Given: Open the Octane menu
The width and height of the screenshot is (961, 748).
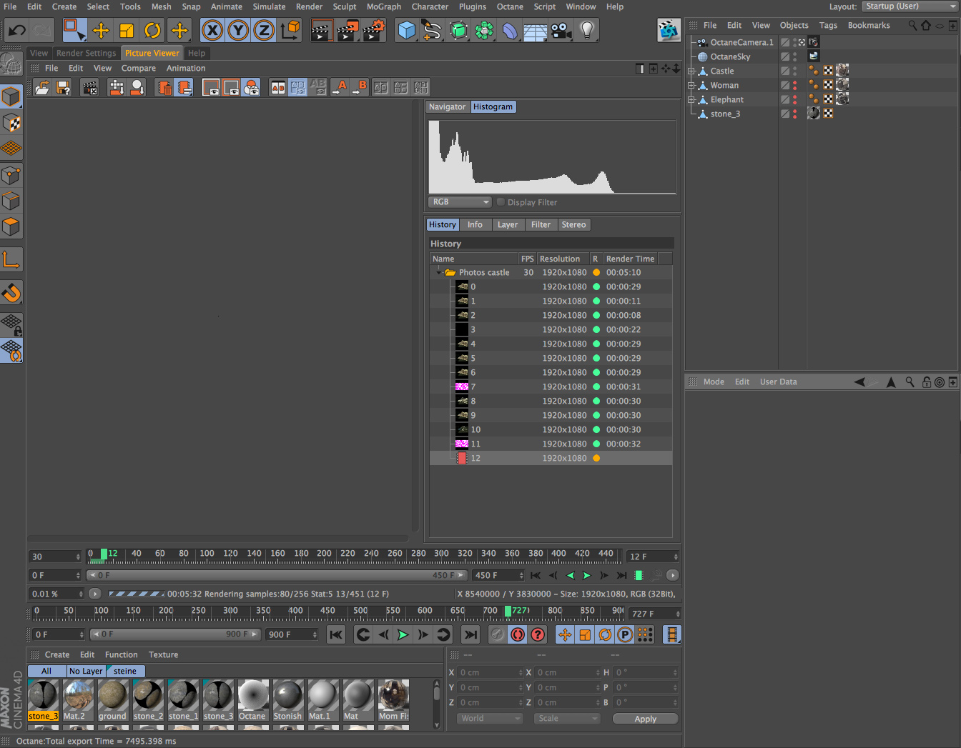Looking at the screenshot, I should pos(510,6).
